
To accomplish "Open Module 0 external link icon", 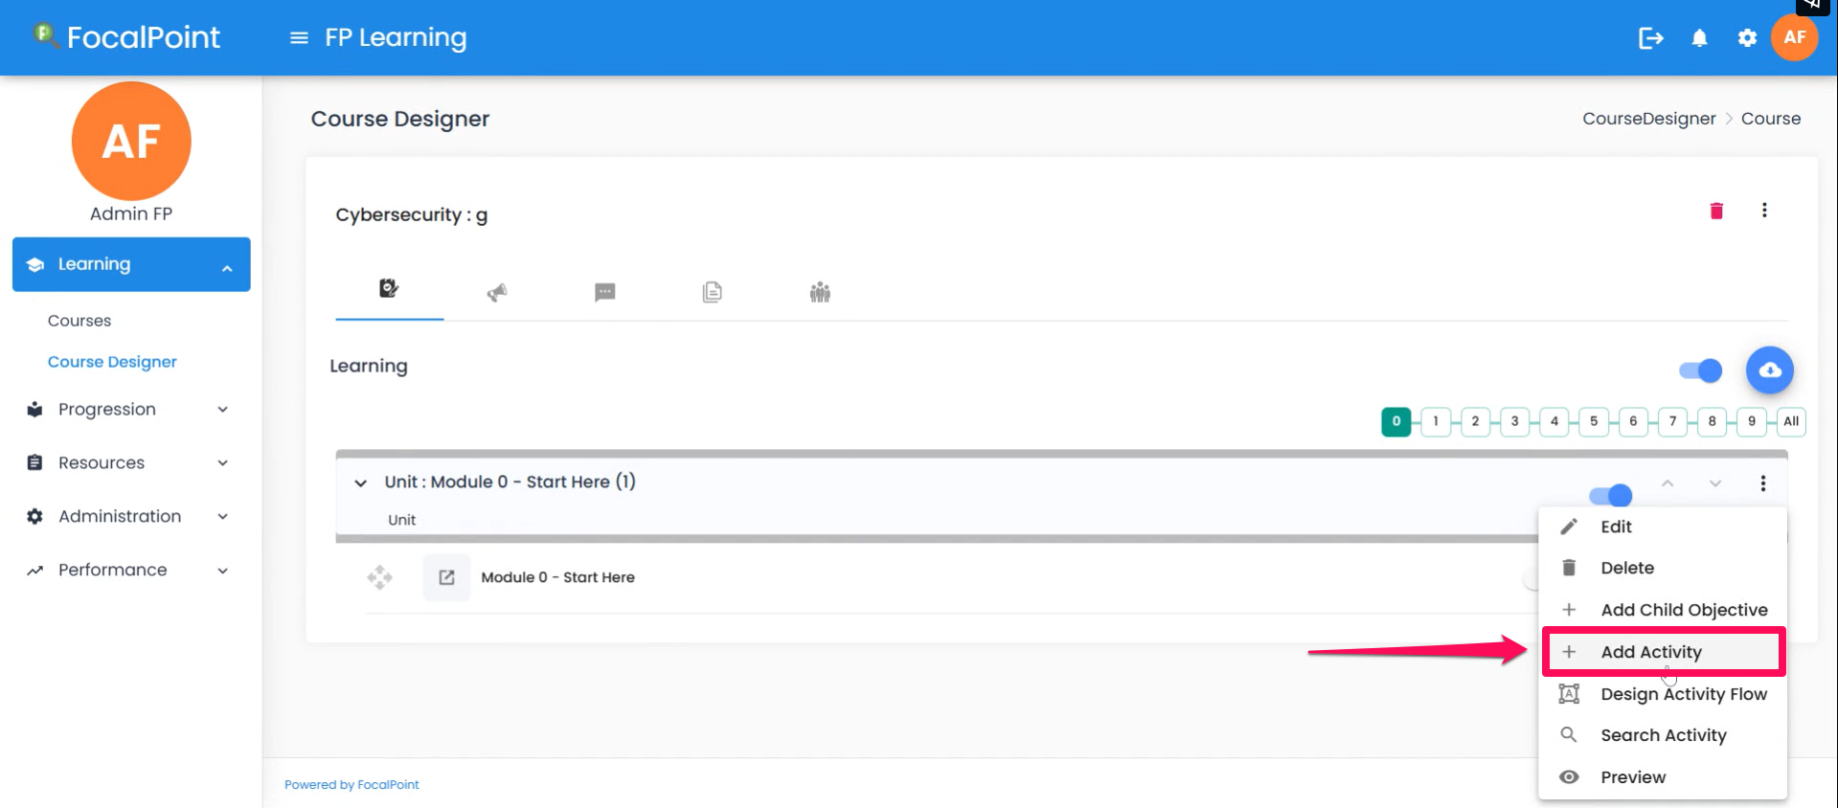I will click(446, 577).
